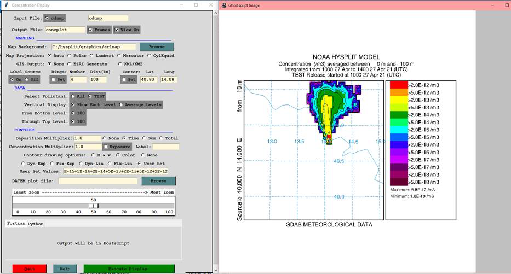
Task: Select the cdump input file radio button
Action: click(47, 18)
